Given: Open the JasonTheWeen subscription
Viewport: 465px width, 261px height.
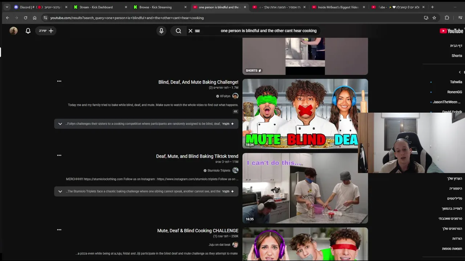Looking at the screenshot, I should [446, 102].
